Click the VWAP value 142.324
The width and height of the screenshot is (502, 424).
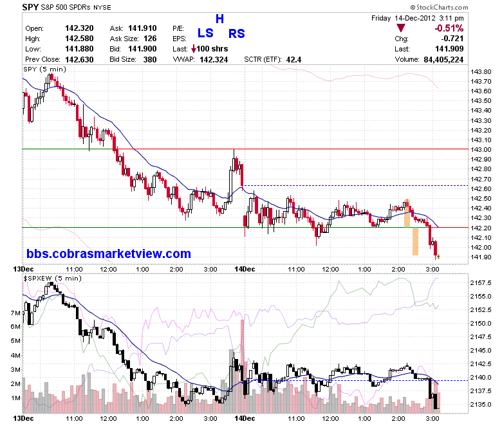click(214, 60)
